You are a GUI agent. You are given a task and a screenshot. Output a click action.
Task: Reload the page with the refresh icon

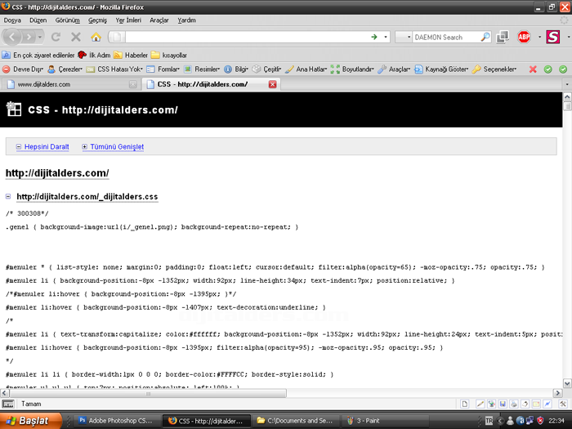[x=56, y=37]
